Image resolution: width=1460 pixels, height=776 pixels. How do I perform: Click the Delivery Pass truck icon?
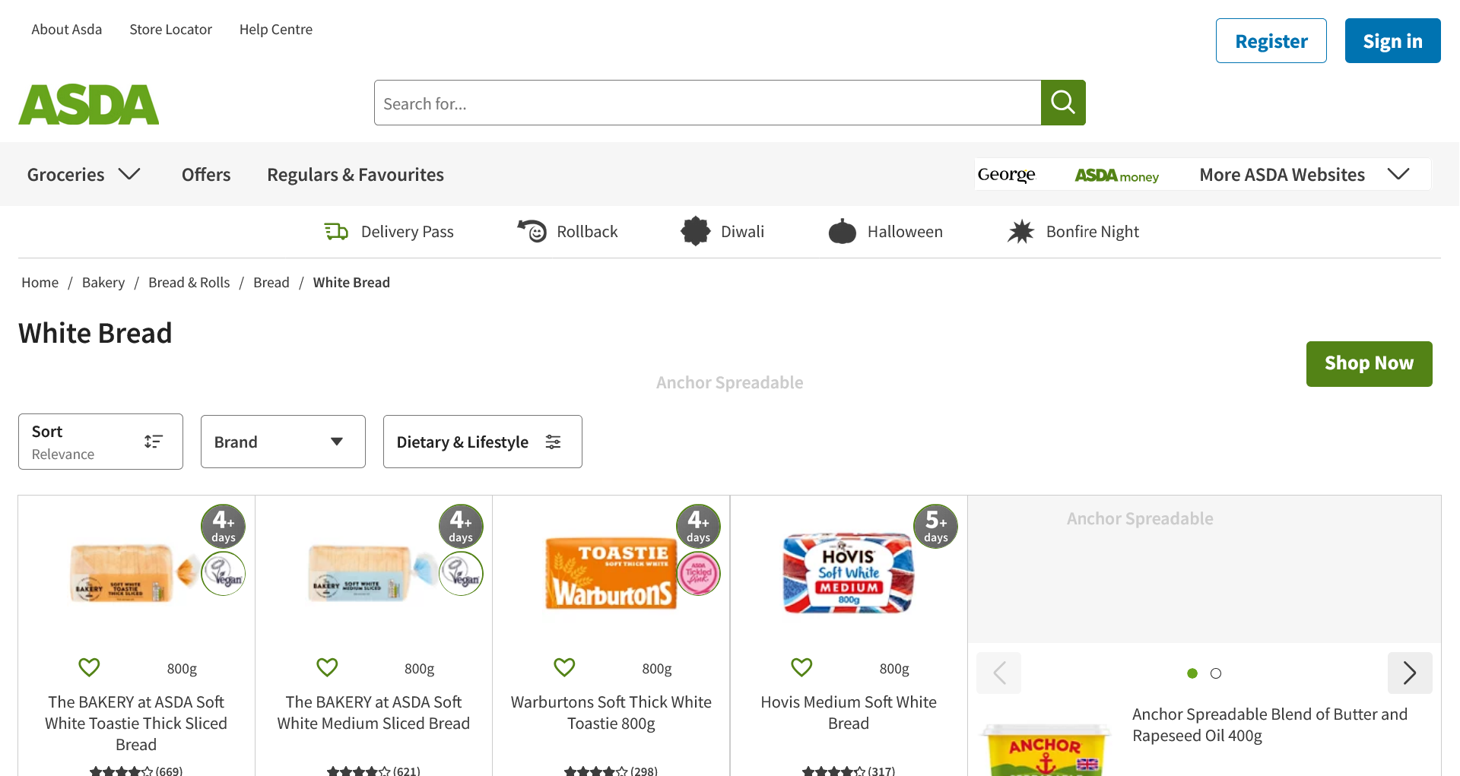(x=336, y=231)
